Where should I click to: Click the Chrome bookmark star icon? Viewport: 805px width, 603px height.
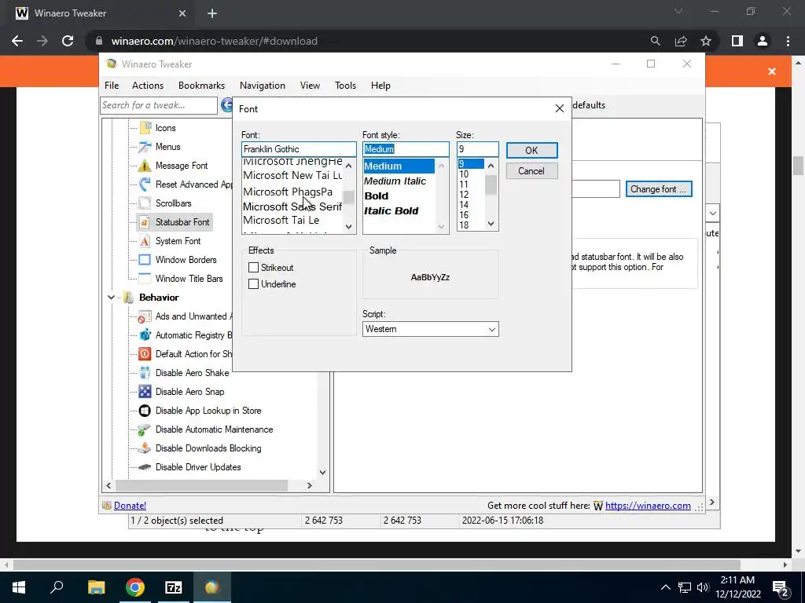pyautogui.click(x=706, y=41)
